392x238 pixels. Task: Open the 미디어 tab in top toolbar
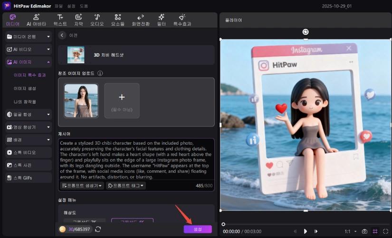[x=13, y=20]
